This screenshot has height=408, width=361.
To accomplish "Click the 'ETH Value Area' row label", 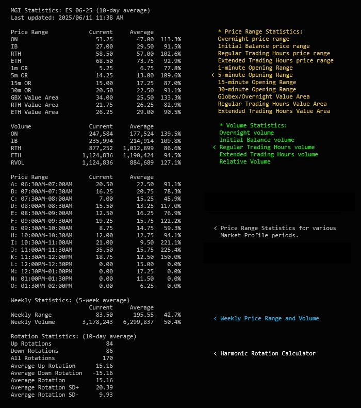I will 35,112.
